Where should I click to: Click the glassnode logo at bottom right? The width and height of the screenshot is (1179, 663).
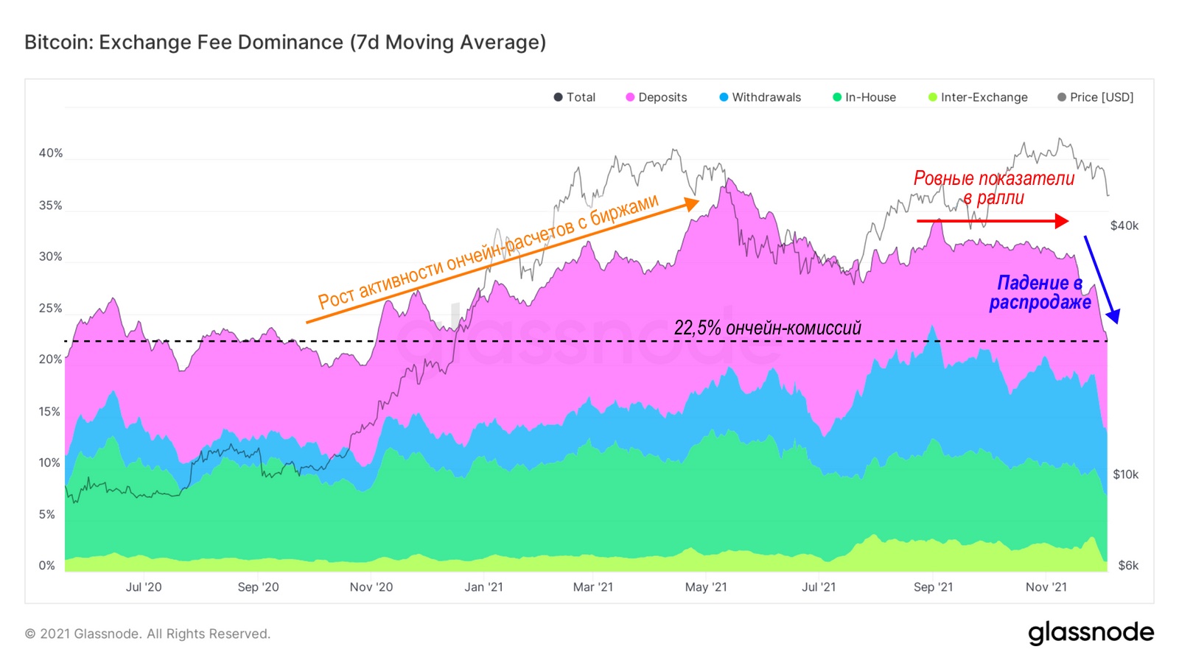[1091, 633]
